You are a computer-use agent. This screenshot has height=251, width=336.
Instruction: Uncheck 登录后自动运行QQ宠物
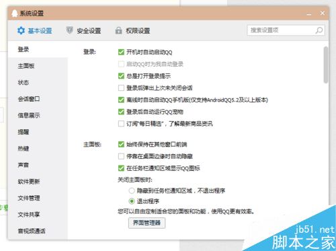tap(121, 112)
